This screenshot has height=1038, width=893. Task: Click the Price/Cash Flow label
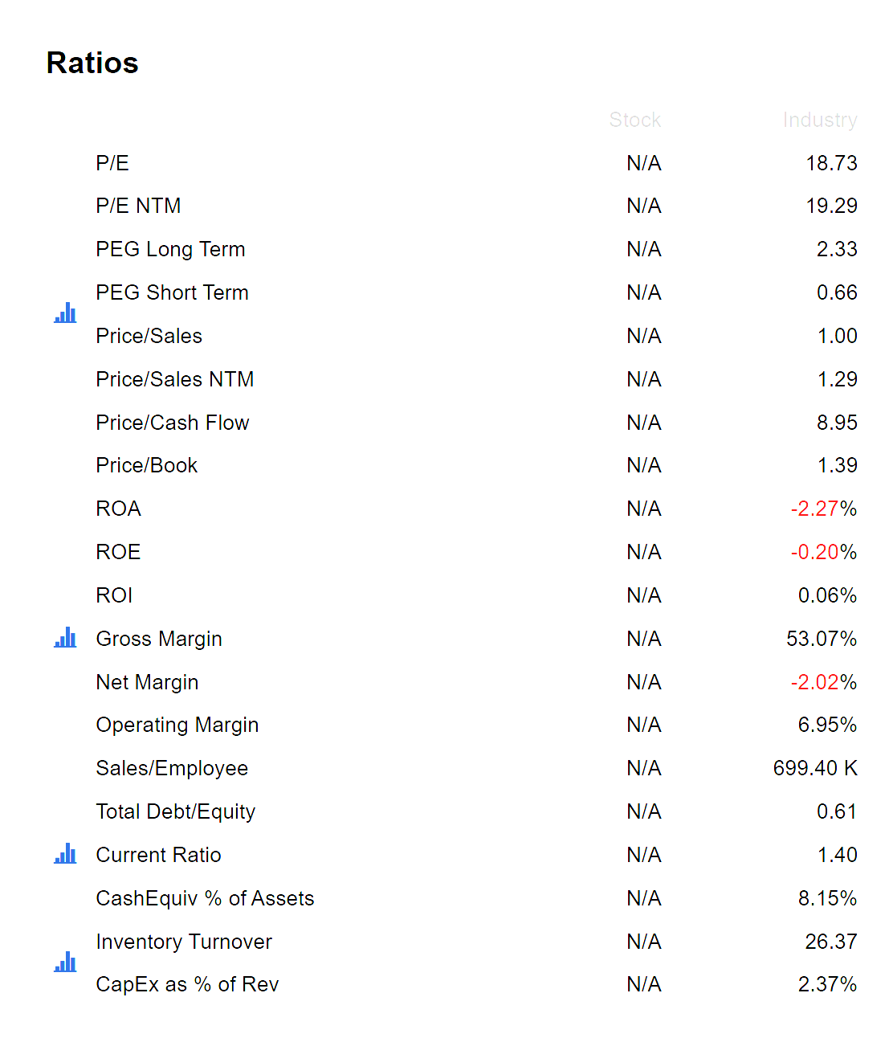coord(173,423)
